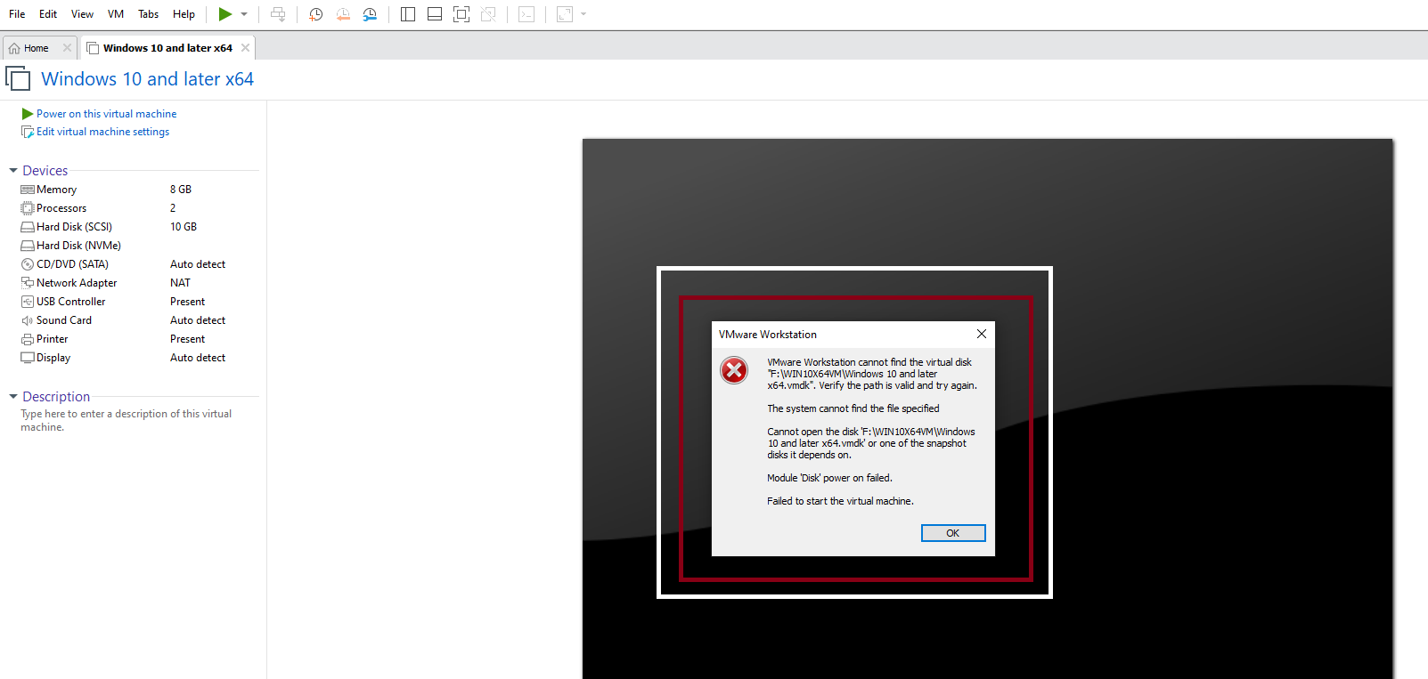The image size is (1428, 679).
Task: Click the Printer icon
Action: 28,339
